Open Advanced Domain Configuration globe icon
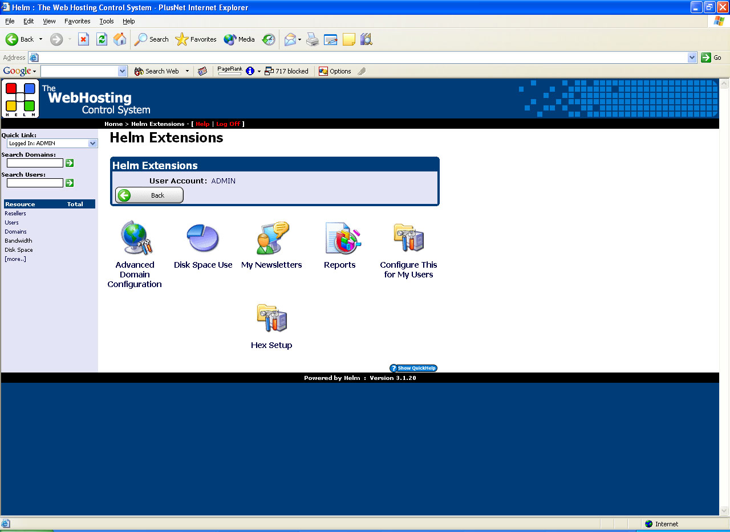This screenshot has height=532, width=730. [136, 238]
